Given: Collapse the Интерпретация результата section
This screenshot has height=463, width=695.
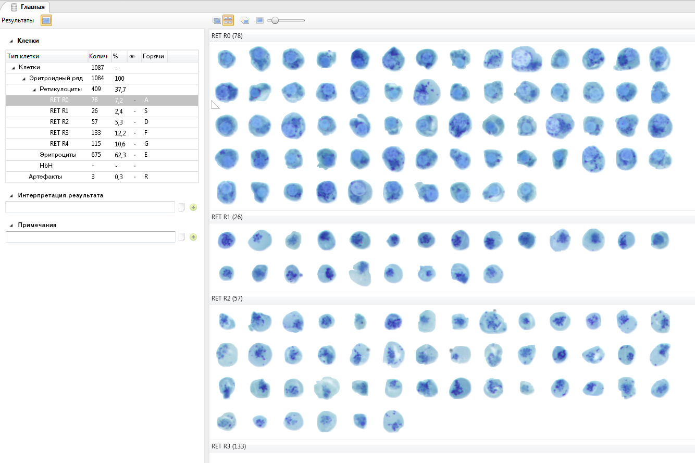Looking at the screenshot, I should (x=11, y=196).
